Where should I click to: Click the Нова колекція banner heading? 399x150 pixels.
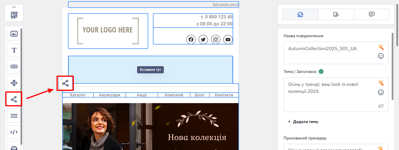[x=197, y=137]
